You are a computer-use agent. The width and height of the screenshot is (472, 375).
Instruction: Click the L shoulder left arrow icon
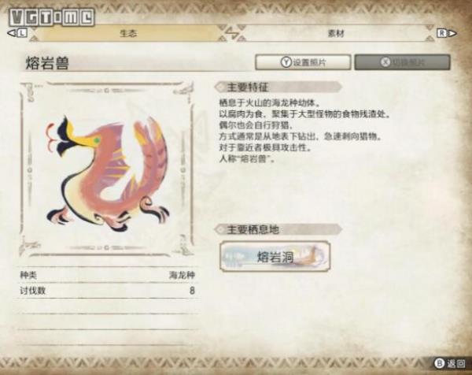(17, 33)
